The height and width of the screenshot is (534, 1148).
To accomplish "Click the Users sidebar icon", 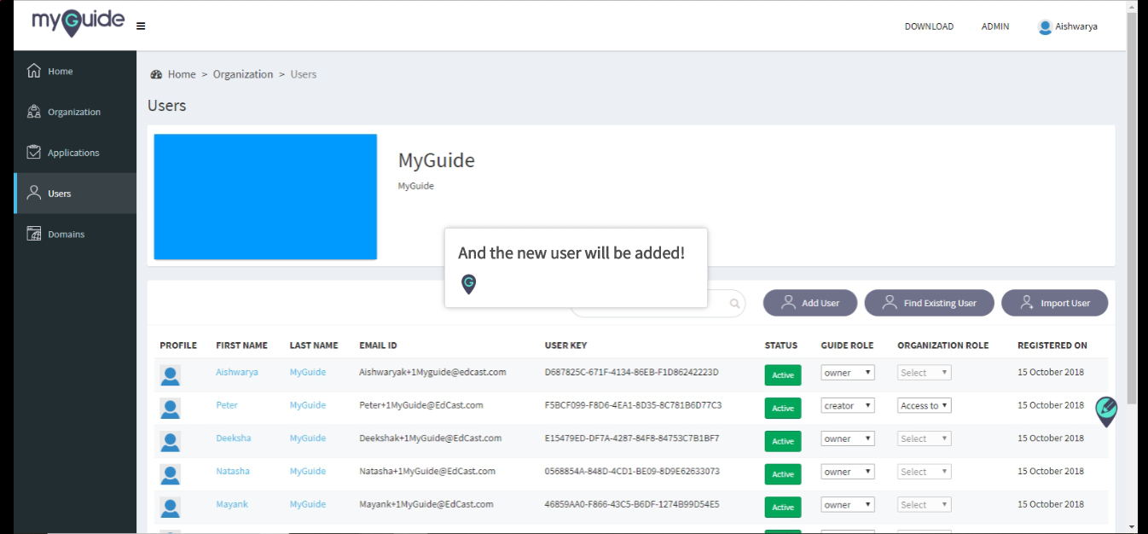I will (x=34, y=193).
